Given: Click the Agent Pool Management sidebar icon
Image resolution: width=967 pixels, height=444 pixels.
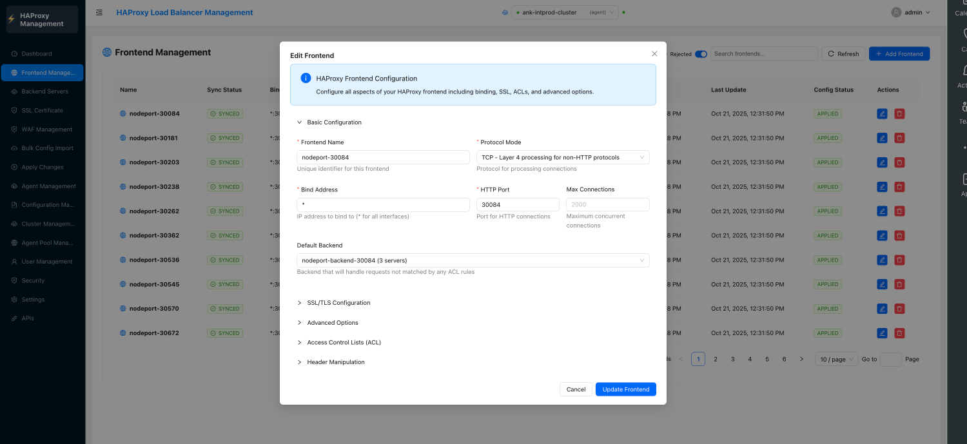Looking at the screenshot, I should tap(15, 243).
